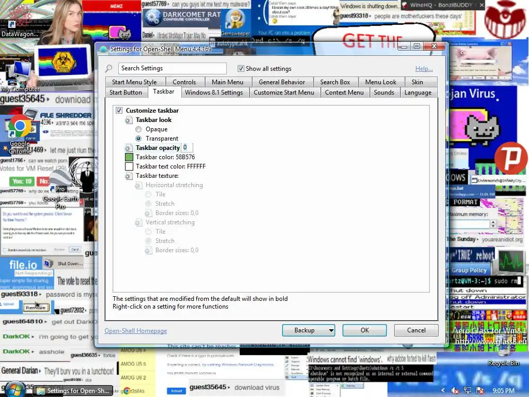Click the white Taskbar text color swatch
Image resolution: width=529 pixels, height=397 pixels.
tap(129, 166)
